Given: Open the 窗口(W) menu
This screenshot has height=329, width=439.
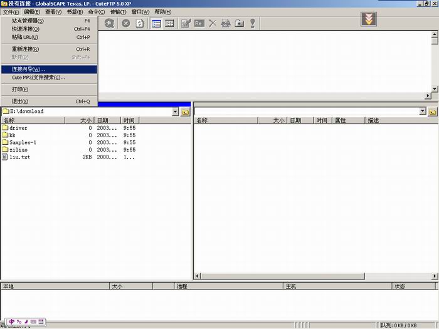Looking at the screenshot, I should click(140, 12).
